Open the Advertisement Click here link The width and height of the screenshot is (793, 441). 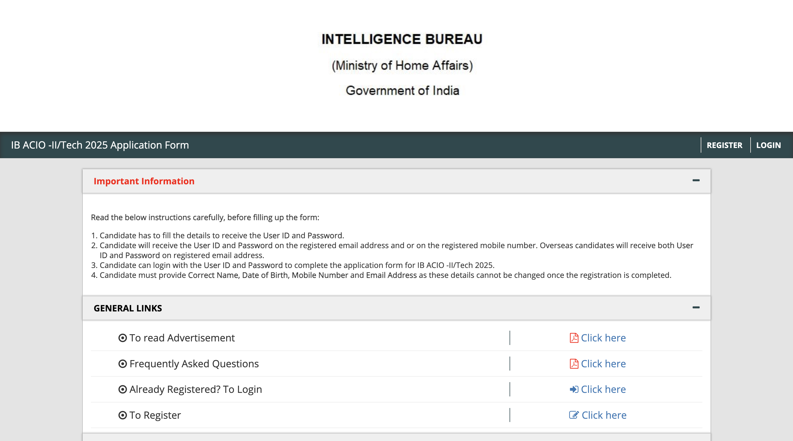pos(603,338)
